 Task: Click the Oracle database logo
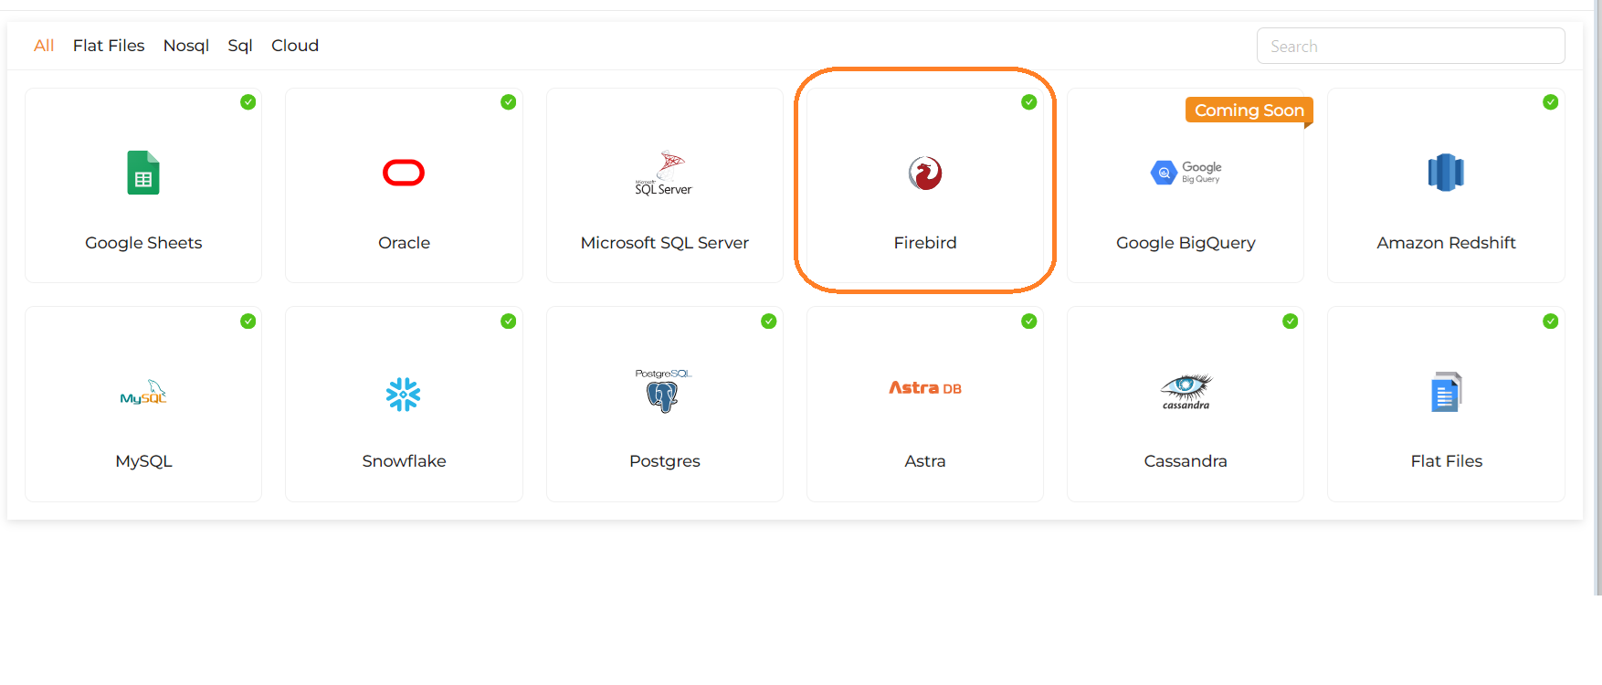point(404,172)
